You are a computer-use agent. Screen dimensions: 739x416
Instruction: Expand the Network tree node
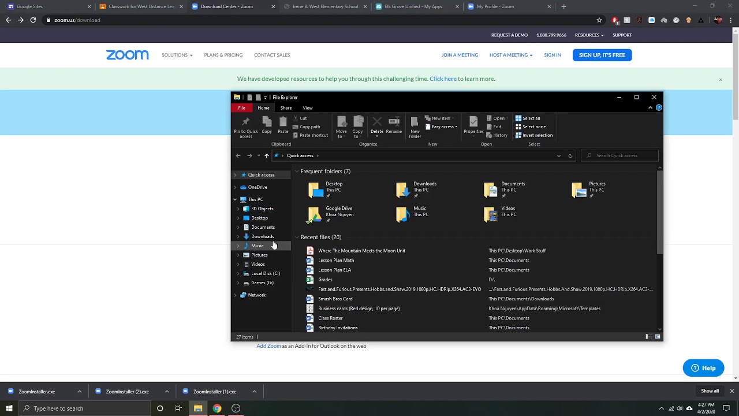click(235, 295)
